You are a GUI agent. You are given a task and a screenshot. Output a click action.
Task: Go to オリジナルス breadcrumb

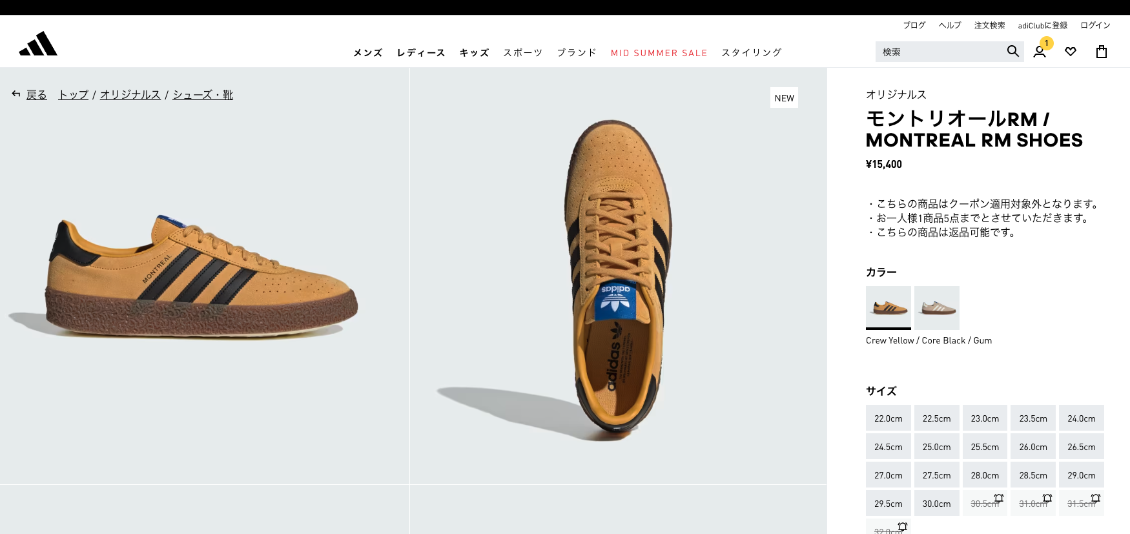click(x=130, y=94)
